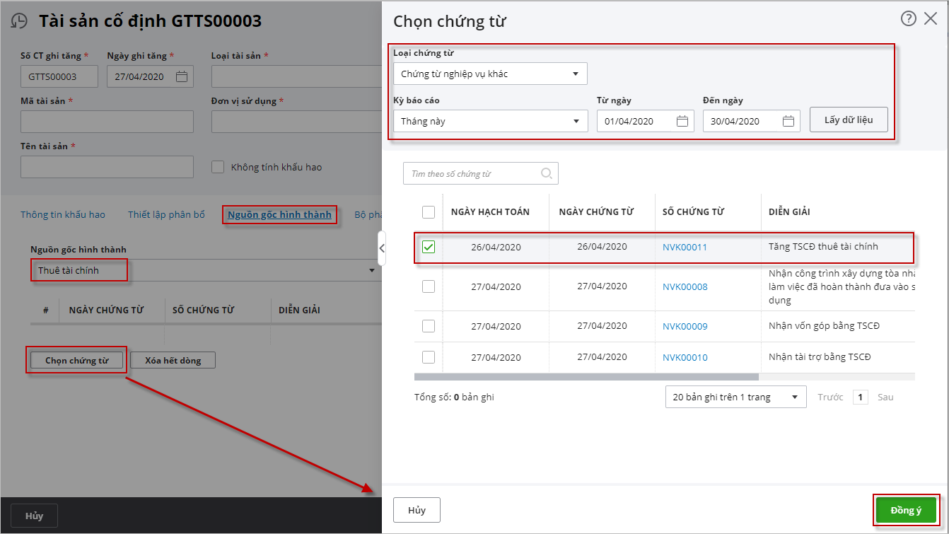Click the voucher table horizontal scrollbar
This screenshot has width=949, height=534.
tap(586, 377)
